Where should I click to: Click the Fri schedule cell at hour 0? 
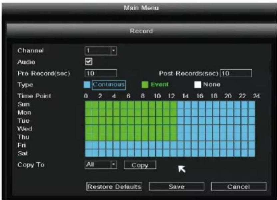click(x=89, y=145)
